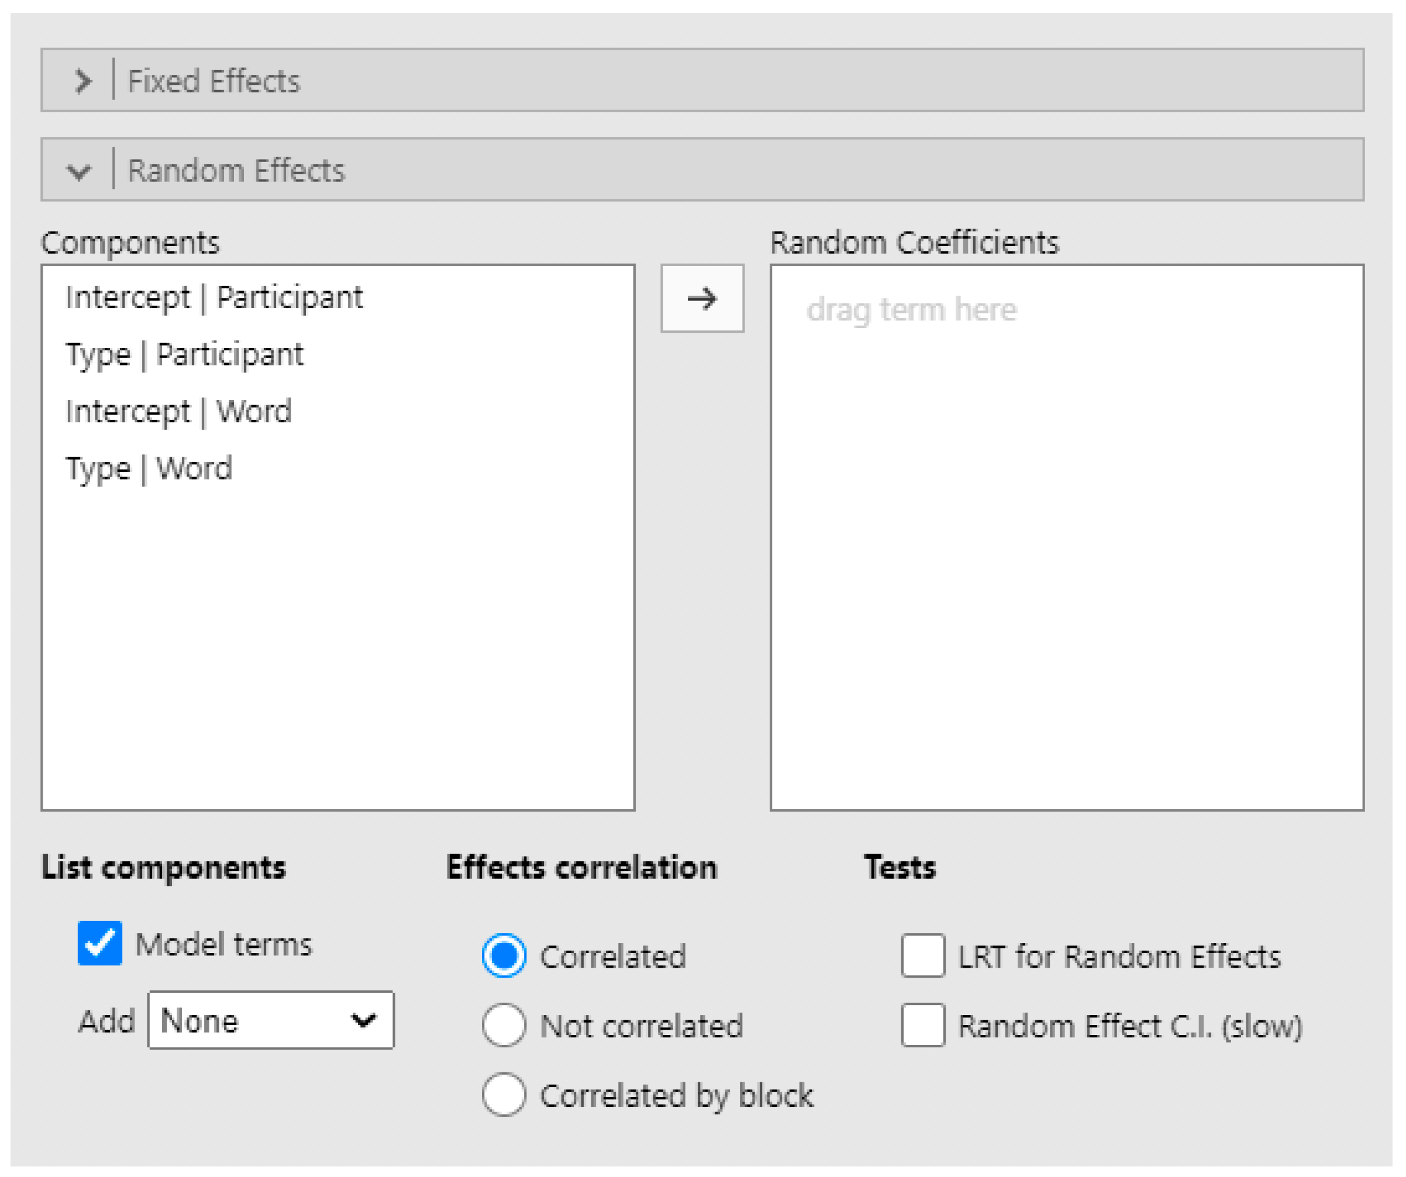Click the arrow to move term right
The width and height of the screenshot is (1406, 1177).
[x=702, y=299]
